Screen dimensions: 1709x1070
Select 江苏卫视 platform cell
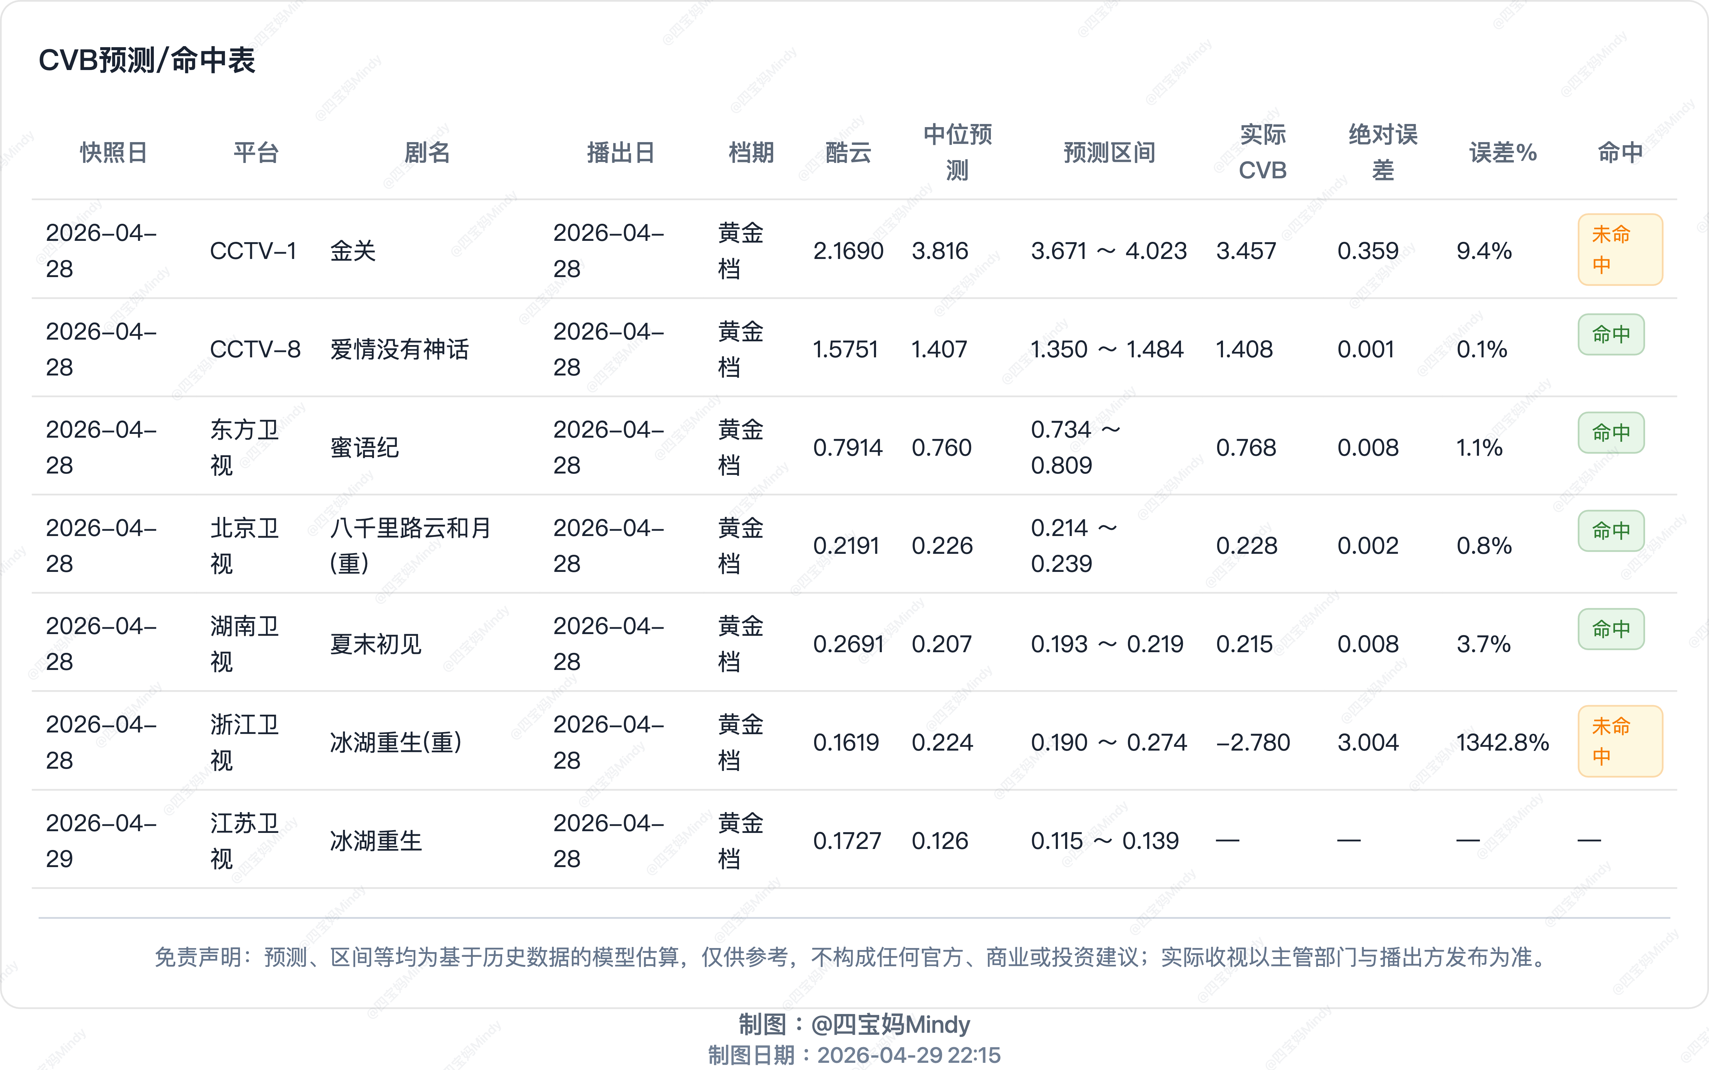[x=244, y=841]
